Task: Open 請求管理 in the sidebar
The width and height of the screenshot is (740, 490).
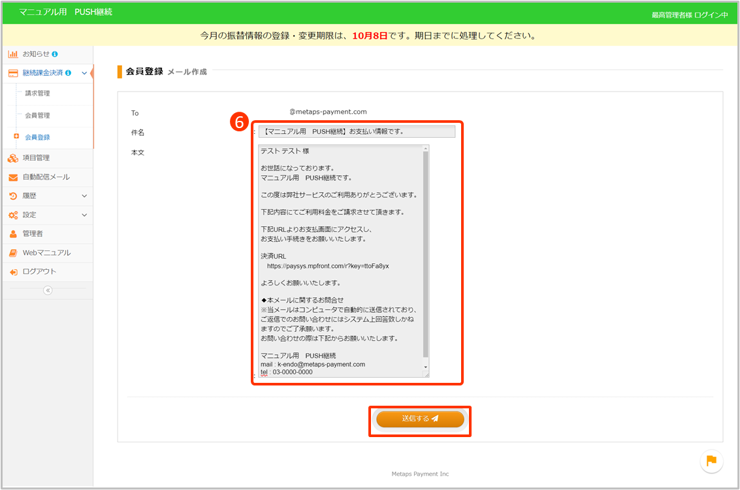Action: 37,93
